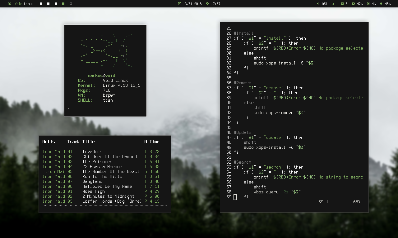
Task: Switch to the first workspace square
Action: [x=41, y=4]
